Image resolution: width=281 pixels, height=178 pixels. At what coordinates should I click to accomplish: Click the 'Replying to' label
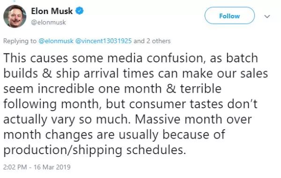pyautogui.click(x=20, y=41)
